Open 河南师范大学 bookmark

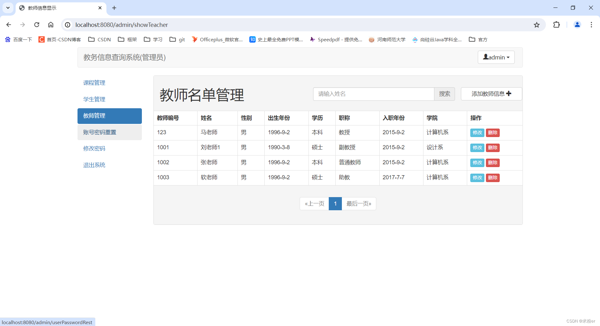tap(387, 39)
